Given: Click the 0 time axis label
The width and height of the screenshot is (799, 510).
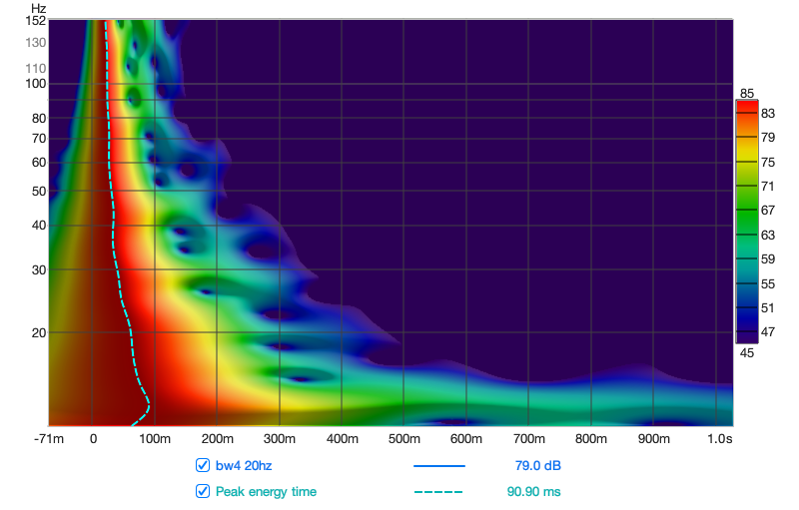Looking at the screenshot, I should pyautogui.click(x=93, y=439).
